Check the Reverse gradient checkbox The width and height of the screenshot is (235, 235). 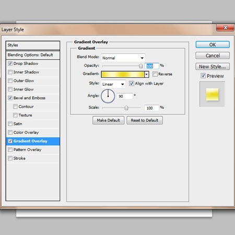point(155,74)
